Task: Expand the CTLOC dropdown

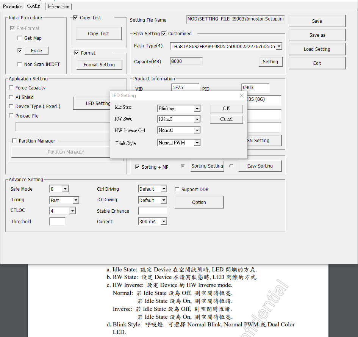Action: pos(72,211)
